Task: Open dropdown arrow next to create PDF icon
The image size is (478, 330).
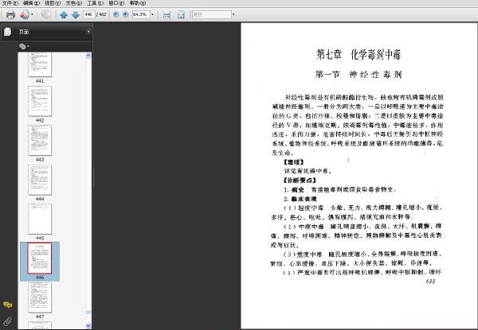Action: click(x=32, y=14)
